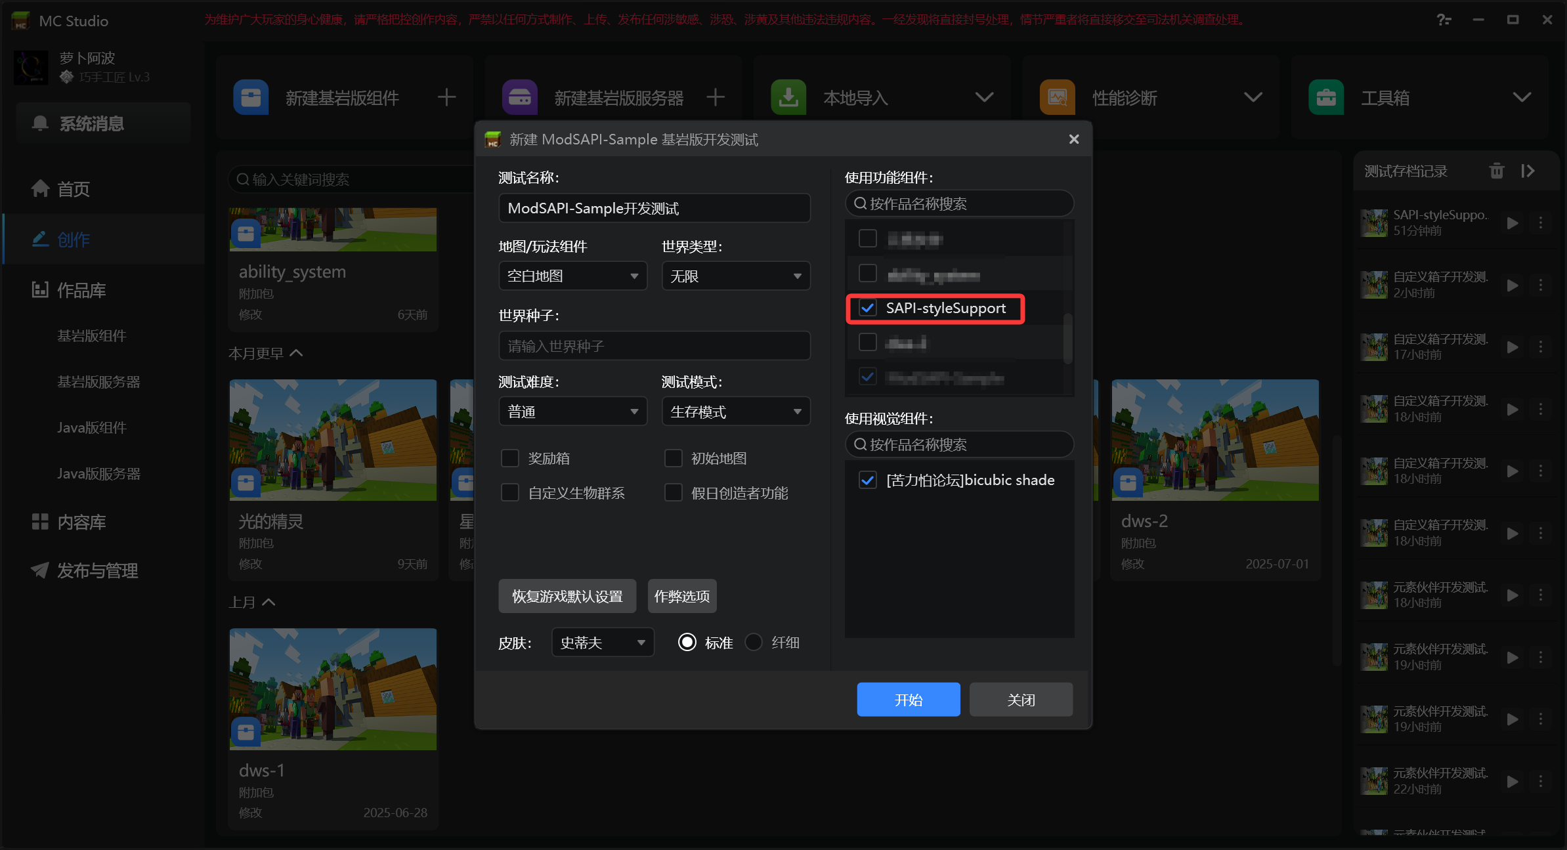Click the trash icon in 测试存档记录 panel

1497,170
